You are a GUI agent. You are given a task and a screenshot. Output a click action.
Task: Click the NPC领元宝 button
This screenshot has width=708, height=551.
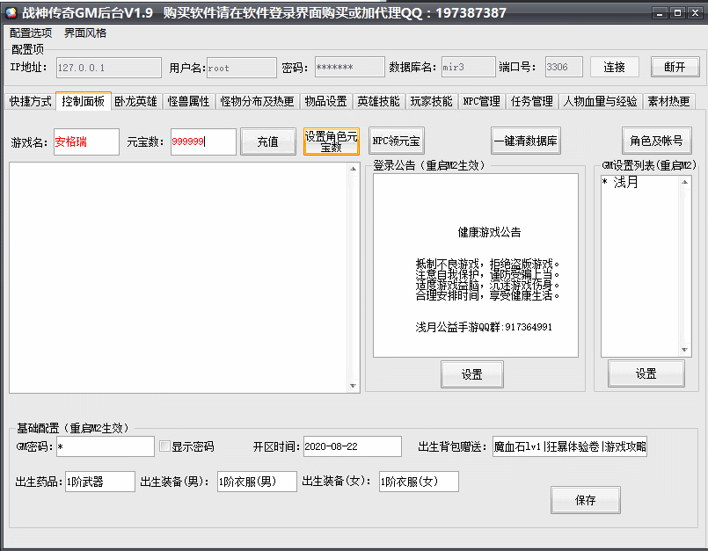coord(396,139)
